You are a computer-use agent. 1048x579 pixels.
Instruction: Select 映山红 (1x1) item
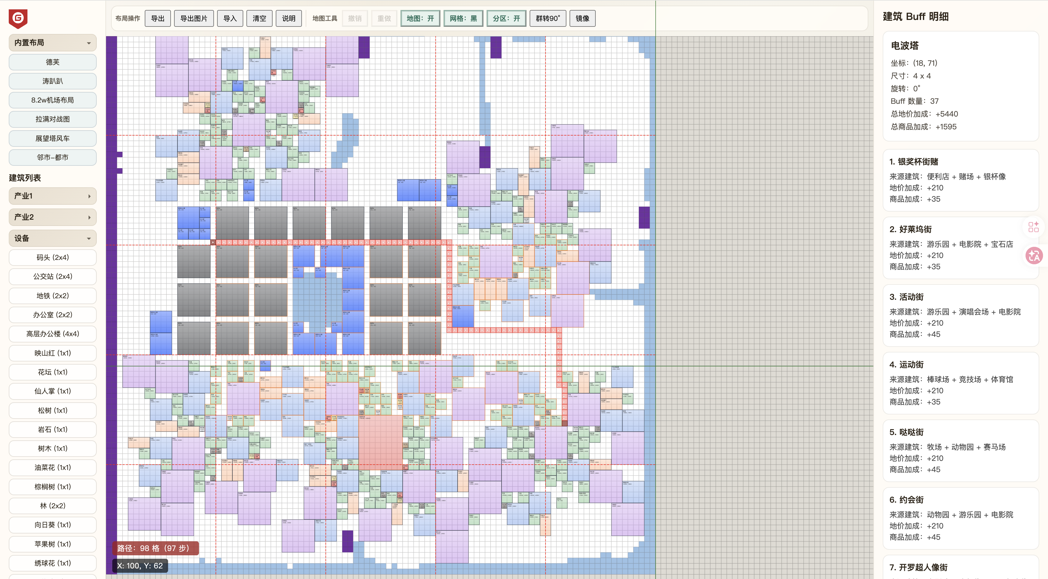click(52, 353)
